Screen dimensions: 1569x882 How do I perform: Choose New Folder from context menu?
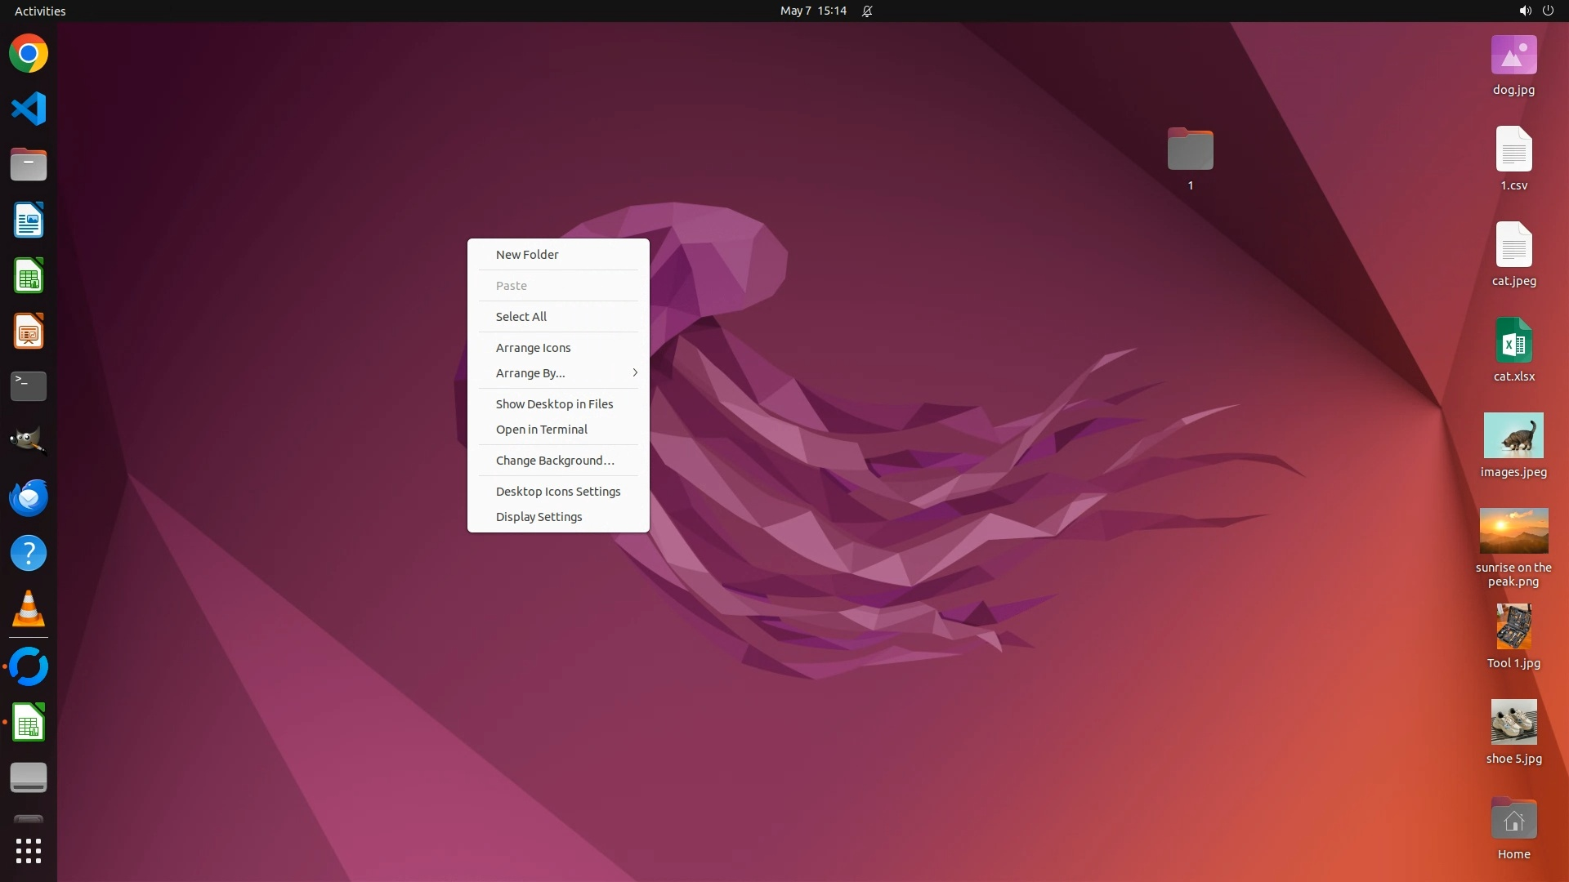(x=527, y=255)
